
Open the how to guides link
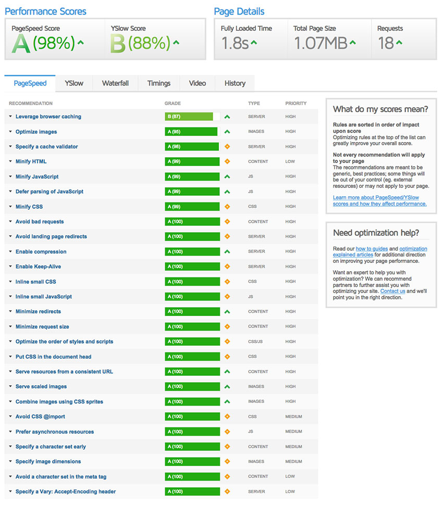(x=372, y=249)
